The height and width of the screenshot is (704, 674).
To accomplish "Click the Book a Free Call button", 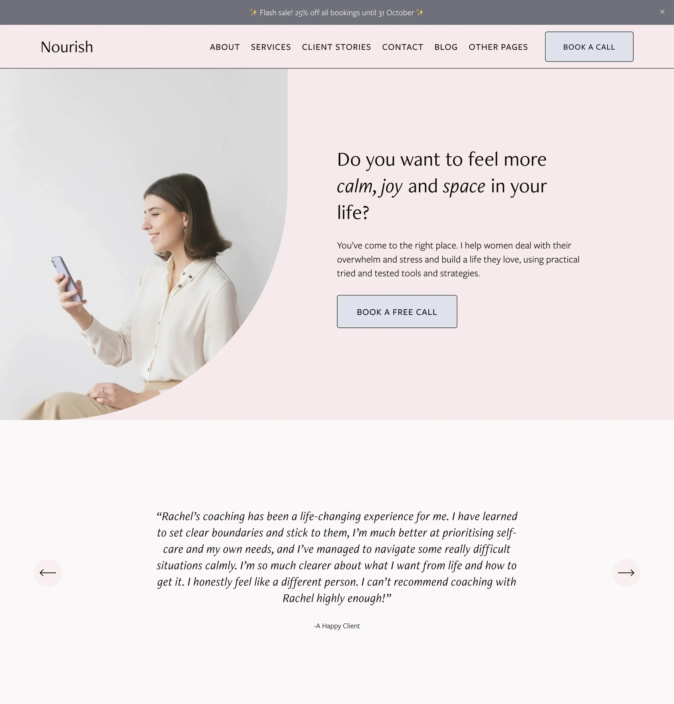I will (x=397, y=311).
